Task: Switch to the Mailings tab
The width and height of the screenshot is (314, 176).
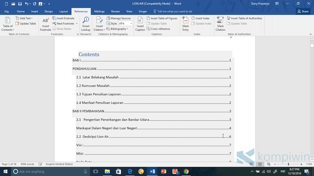Action: point(99,11)
